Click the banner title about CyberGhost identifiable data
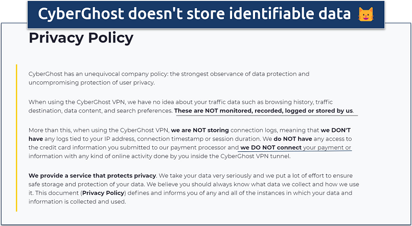 (x=195, y=14)
